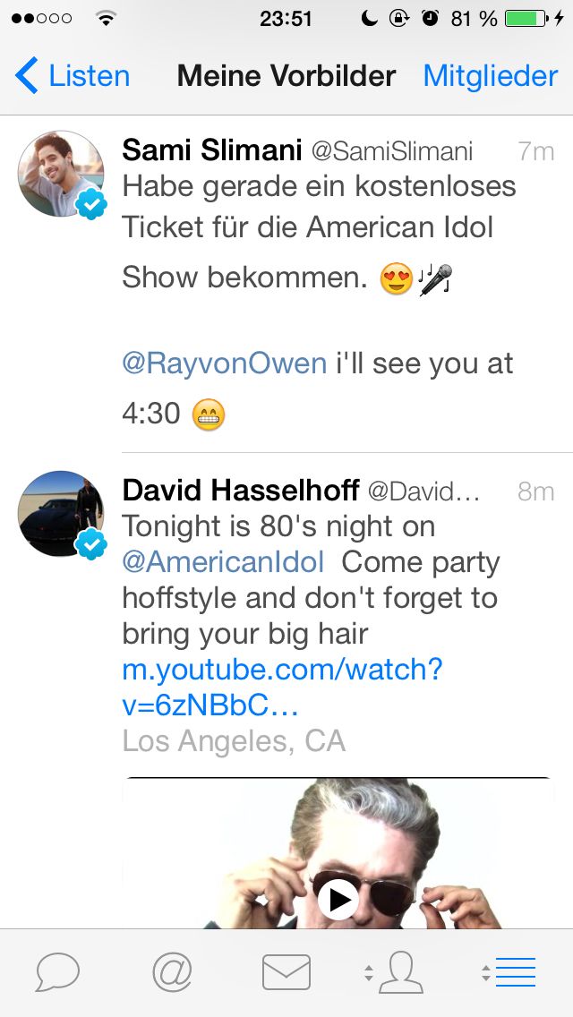Viewport: 573px width, 1017px height.
Task: Play the embedded Hasselhoff video
Action: pyautogui.click(x=338, y=899)
